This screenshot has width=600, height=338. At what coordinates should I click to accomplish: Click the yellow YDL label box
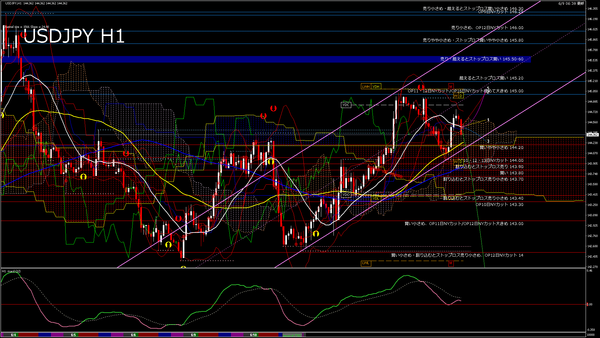(x=376, y=198)
